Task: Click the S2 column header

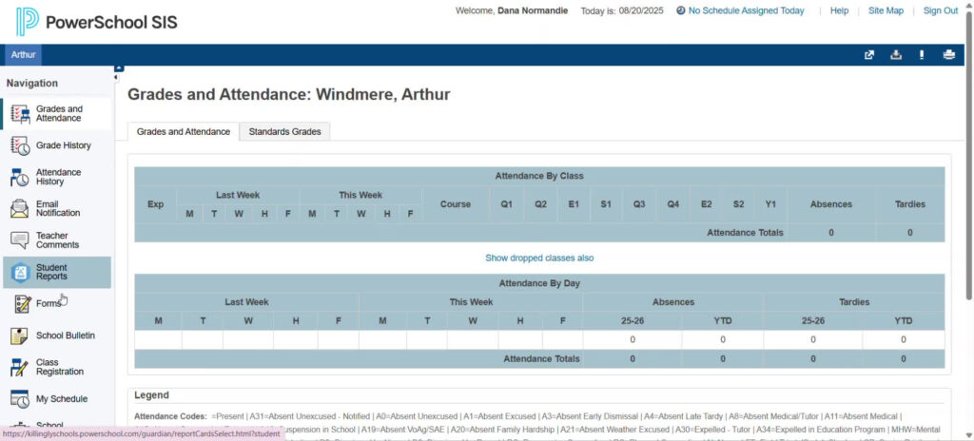Action: [x=738, y=204]
